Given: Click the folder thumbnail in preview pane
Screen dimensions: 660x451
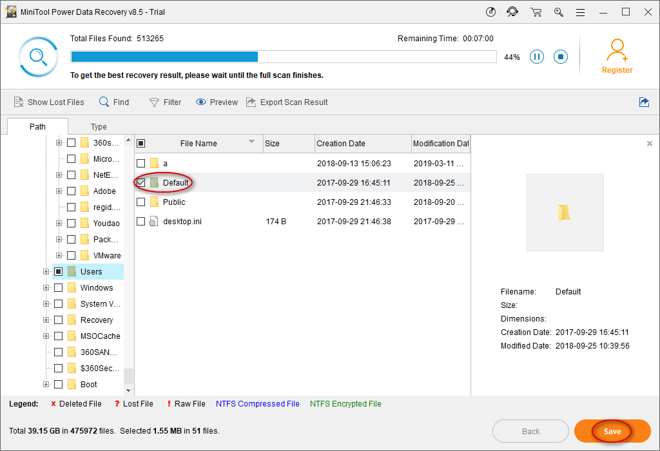Looking at the screenshot, I should coord(565,213).
